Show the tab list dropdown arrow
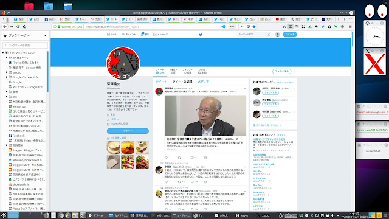The height and width of the screenshot is (219, 389). pyautogui.click(x=351, y=19)
